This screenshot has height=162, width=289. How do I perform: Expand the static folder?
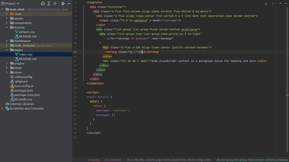[7, 68]
